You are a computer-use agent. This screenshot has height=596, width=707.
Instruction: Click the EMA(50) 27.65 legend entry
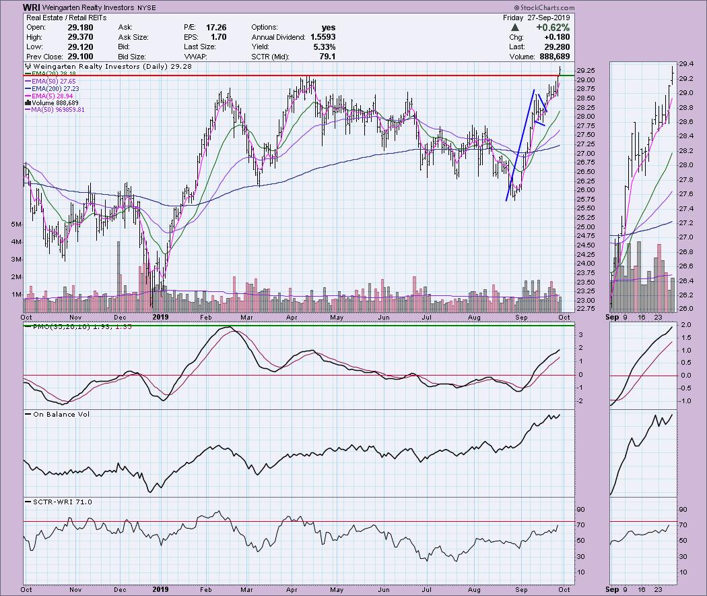click(50, 82)
